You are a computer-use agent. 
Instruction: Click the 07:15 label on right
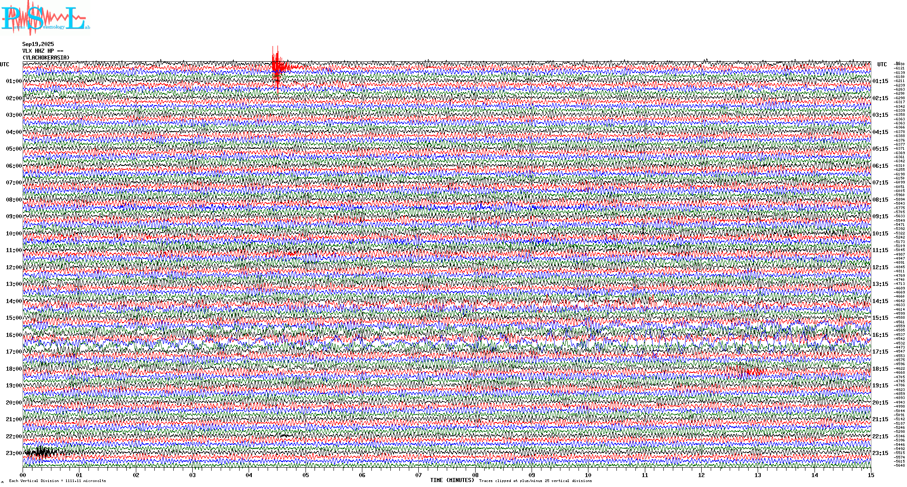point(880,183)
